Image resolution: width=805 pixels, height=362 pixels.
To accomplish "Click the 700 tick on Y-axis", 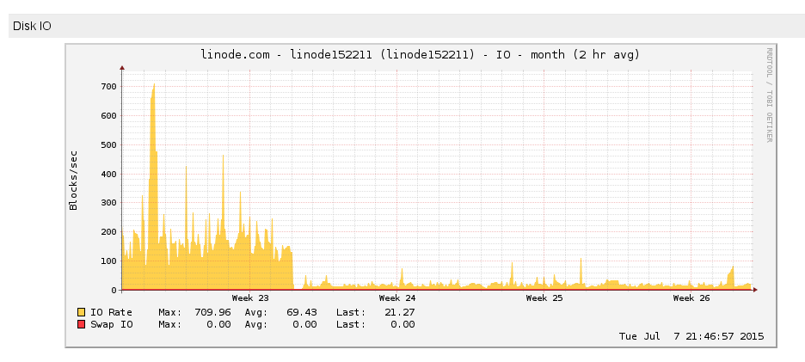I will pos(108,87).
